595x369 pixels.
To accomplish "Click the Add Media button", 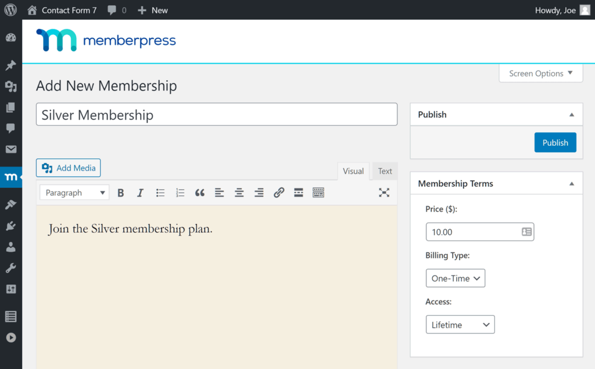I will [68, 167].
